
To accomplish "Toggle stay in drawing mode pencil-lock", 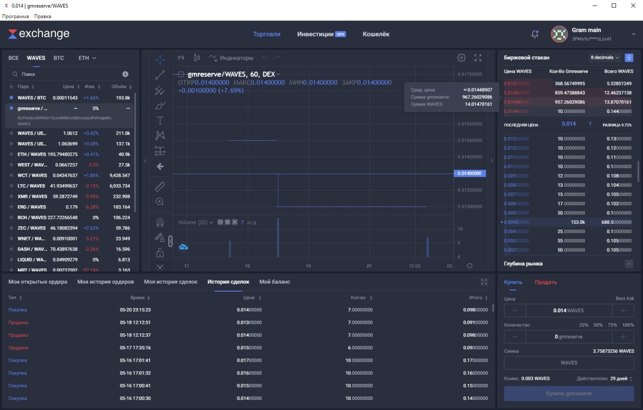I will [160, 237].
